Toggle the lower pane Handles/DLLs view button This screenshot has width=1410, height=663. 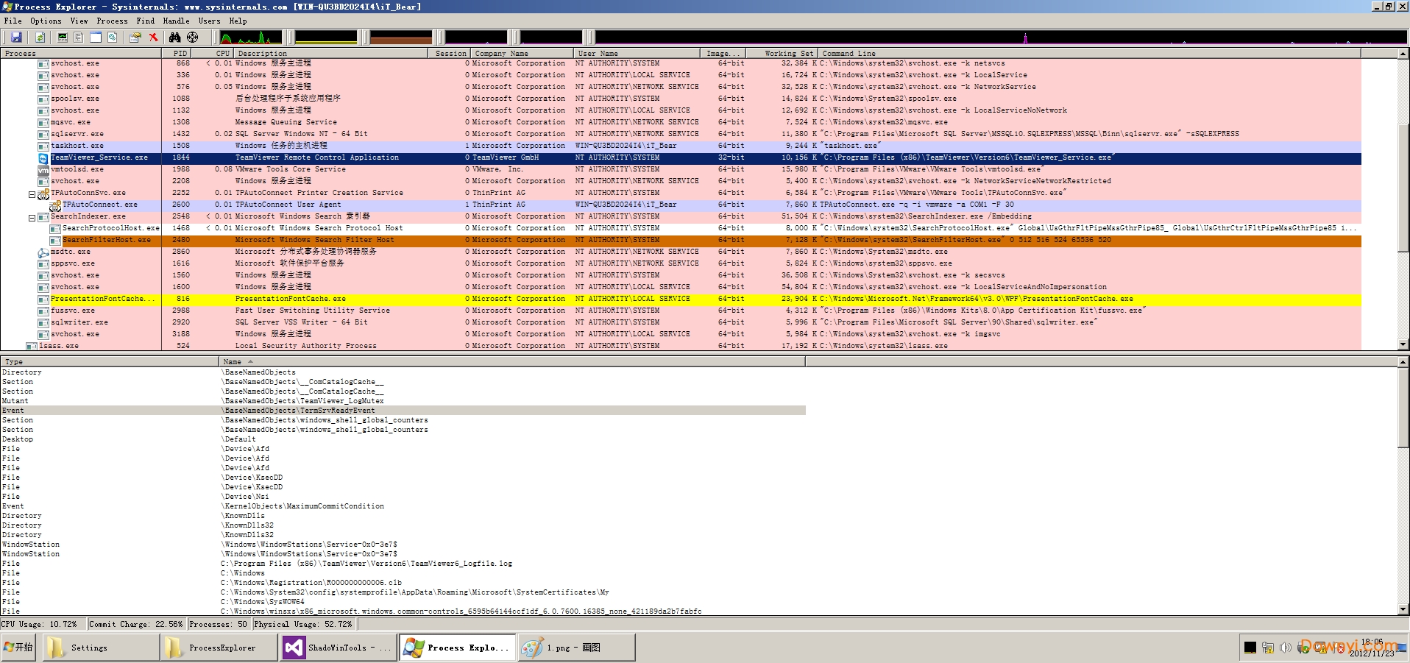(113, 37)
